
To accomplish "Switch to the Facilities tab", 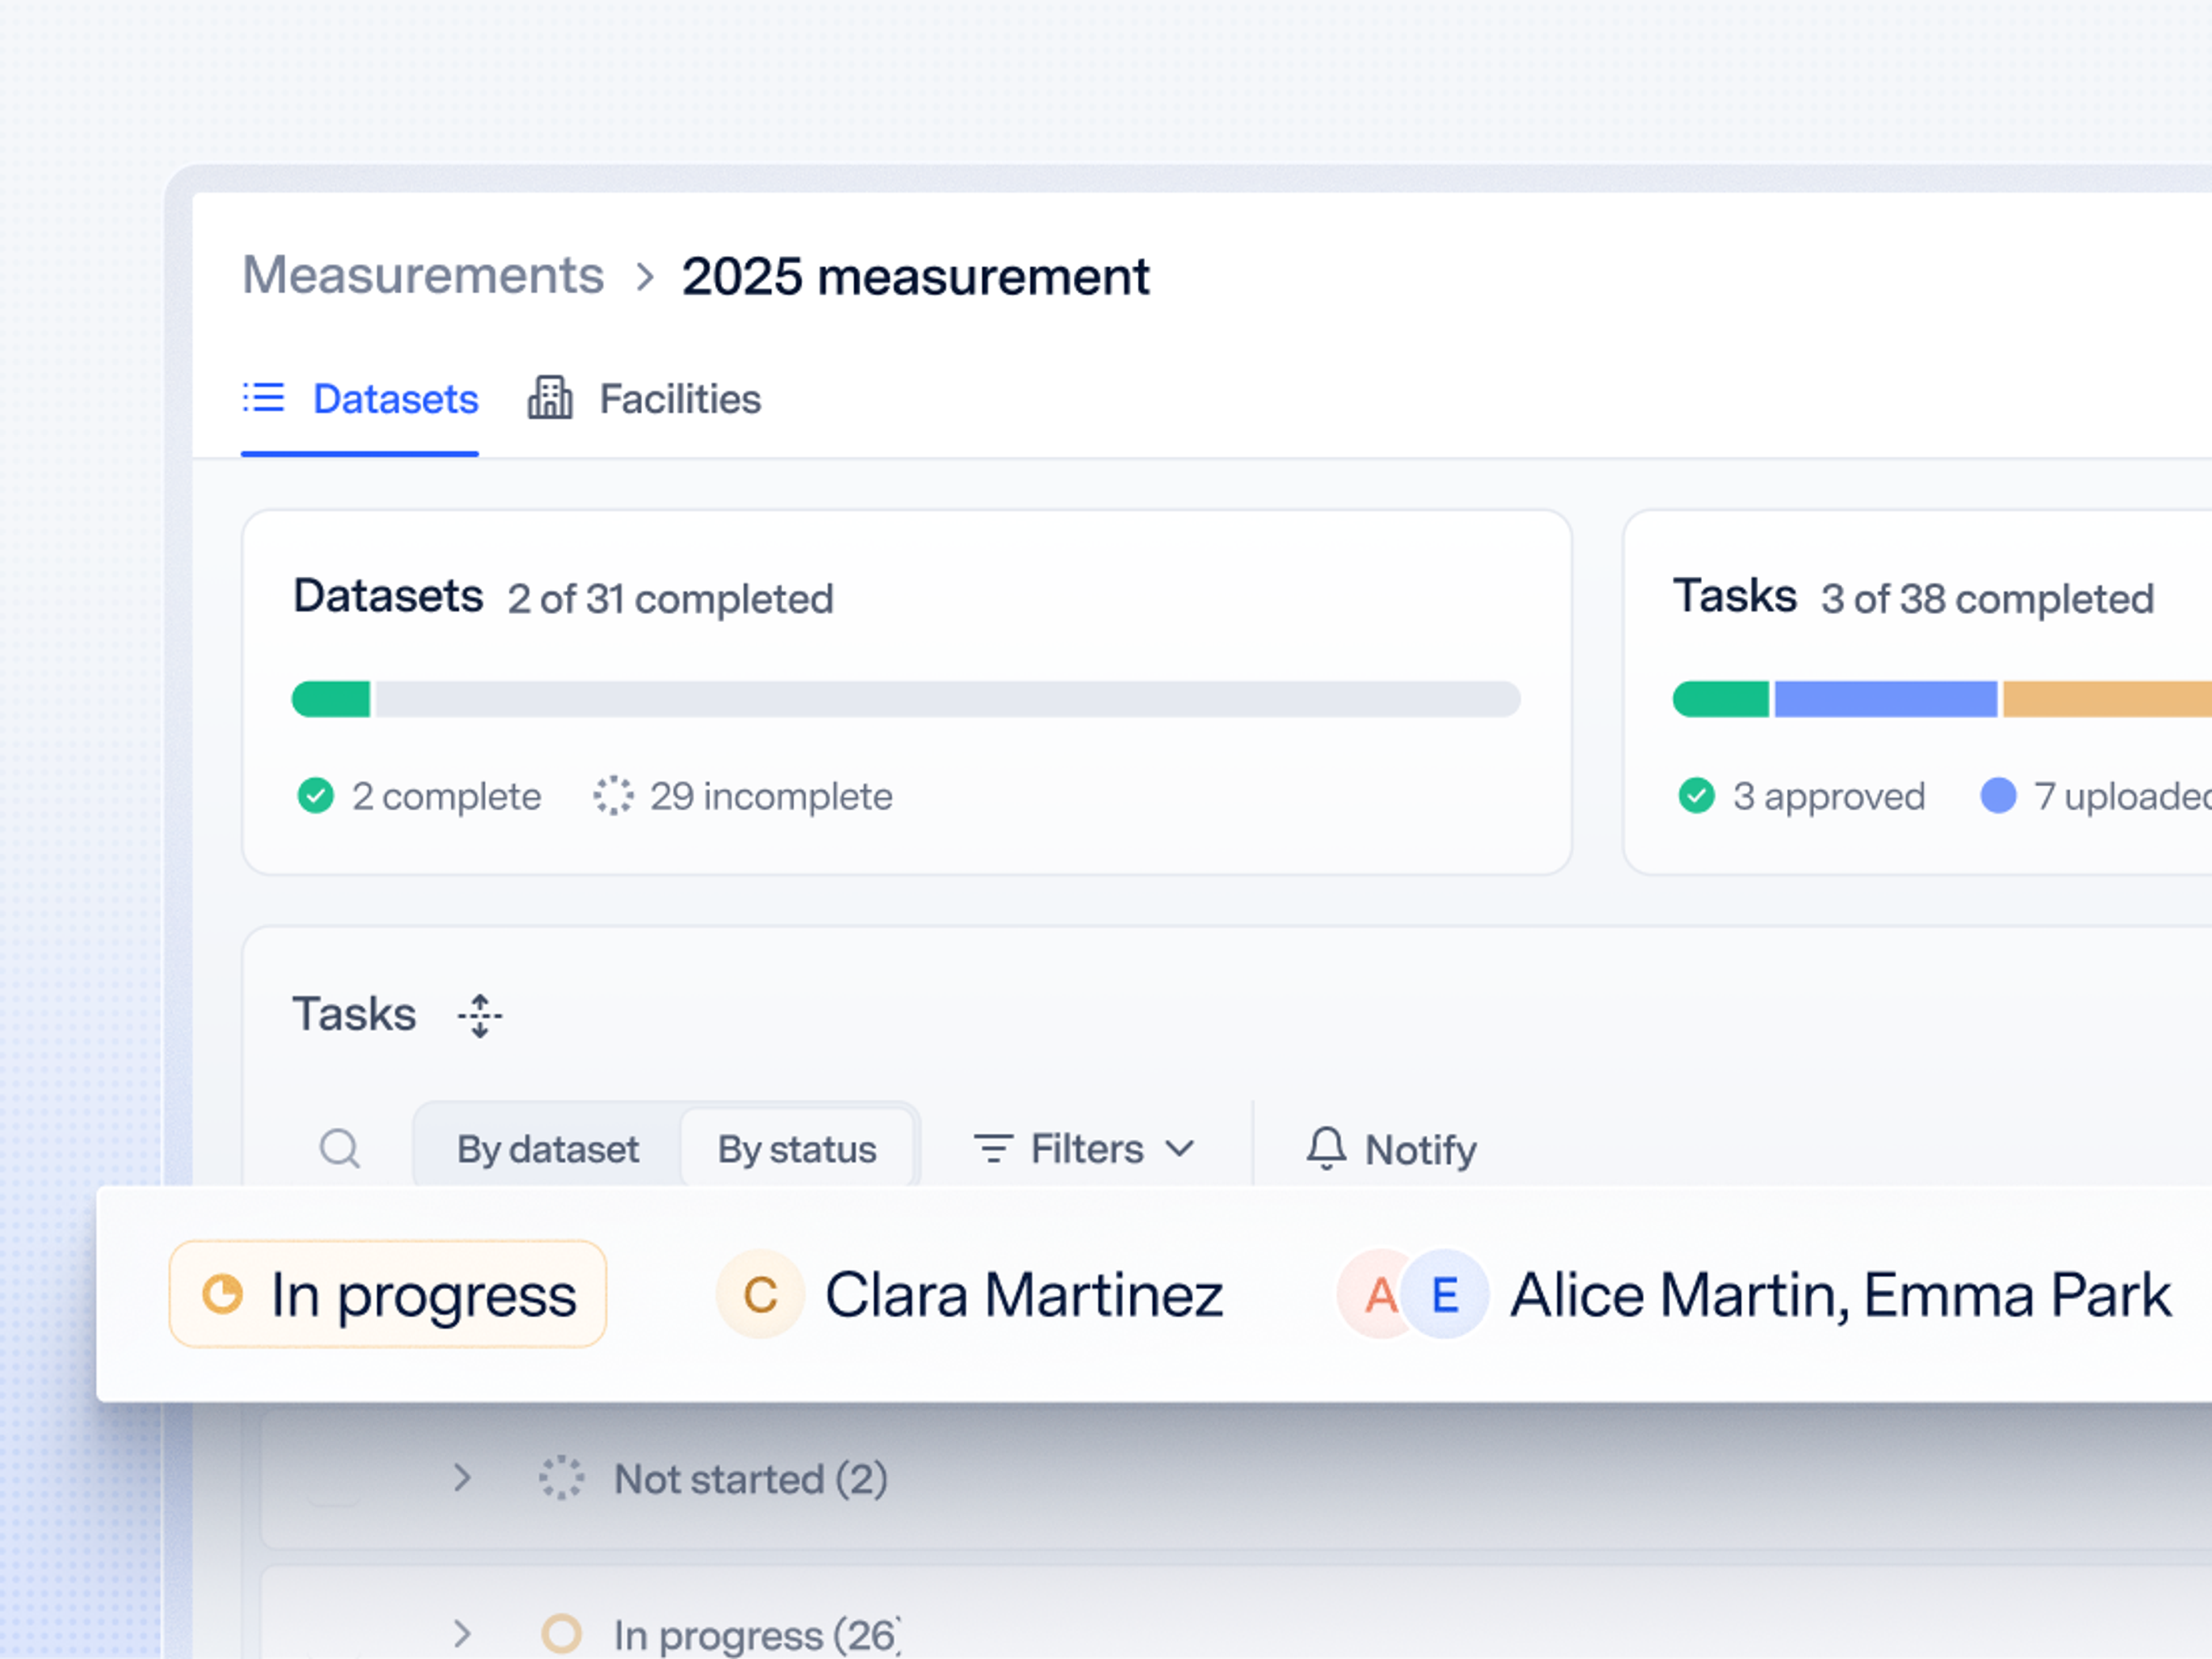I will [645, 399].
